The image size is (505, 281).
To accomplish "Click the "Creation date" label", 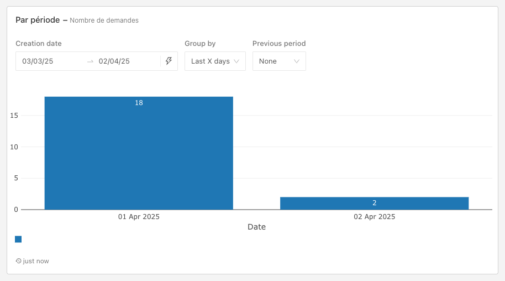I will click(39, 44).
